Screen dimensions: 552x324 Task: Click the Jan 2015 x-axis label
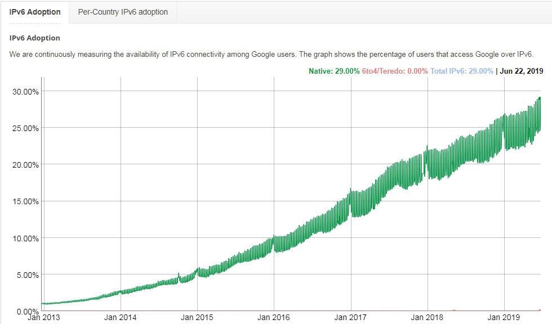(197, 318)
